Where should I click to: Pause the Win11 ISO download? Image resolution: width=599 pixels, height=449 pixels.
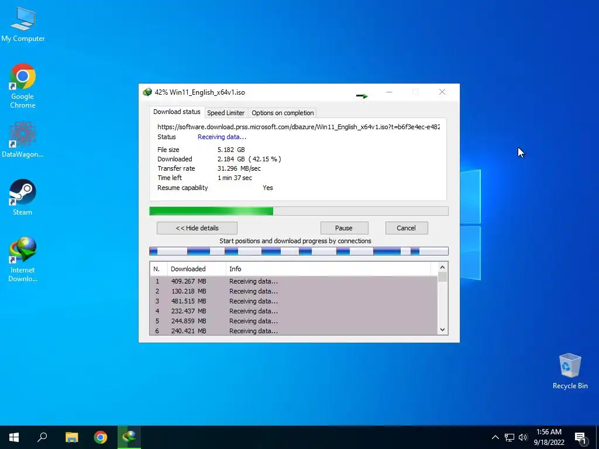tap(344, 228)
